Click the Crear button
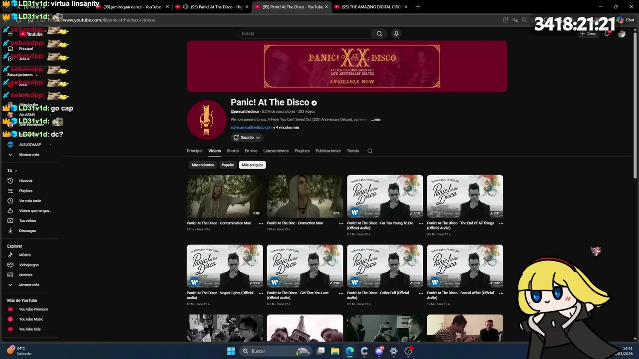This screenshot has height=359, width=639. [x=588, y=33]
